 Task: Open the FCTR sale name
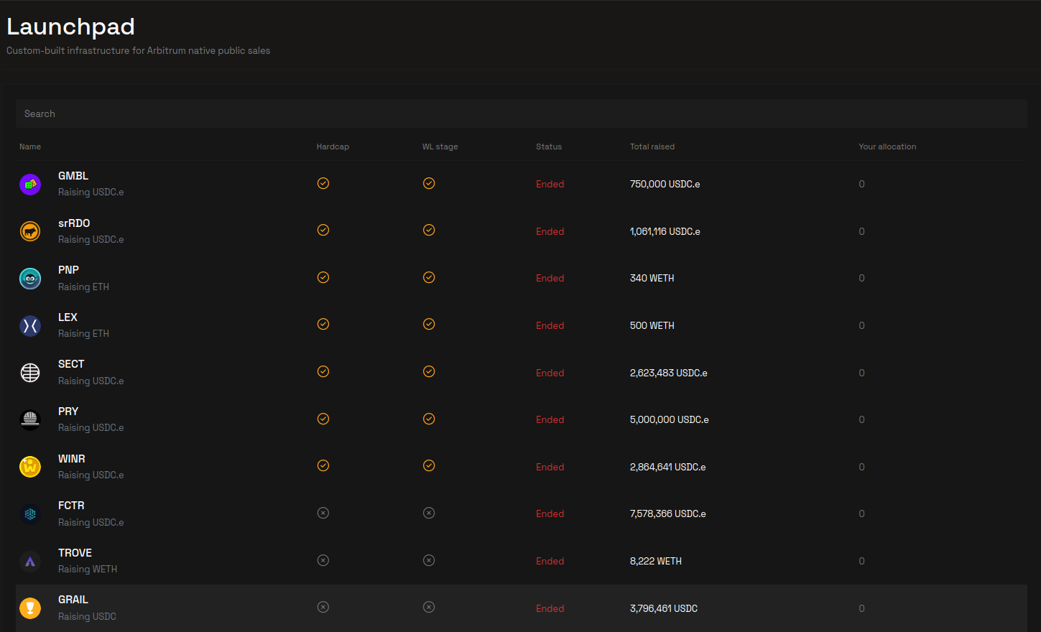point(71,506)
